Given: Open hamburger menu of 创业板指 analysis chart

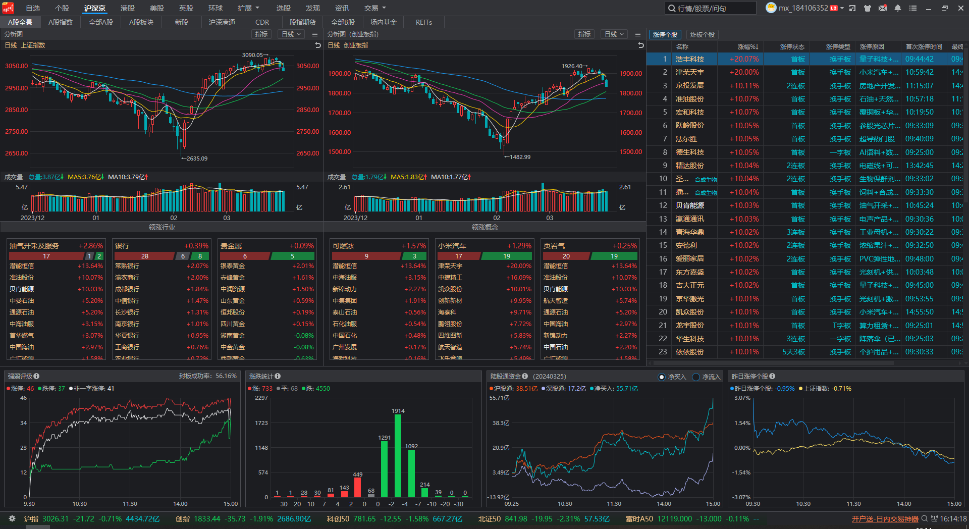Looking at the screenshot, I should coord(638,34).
